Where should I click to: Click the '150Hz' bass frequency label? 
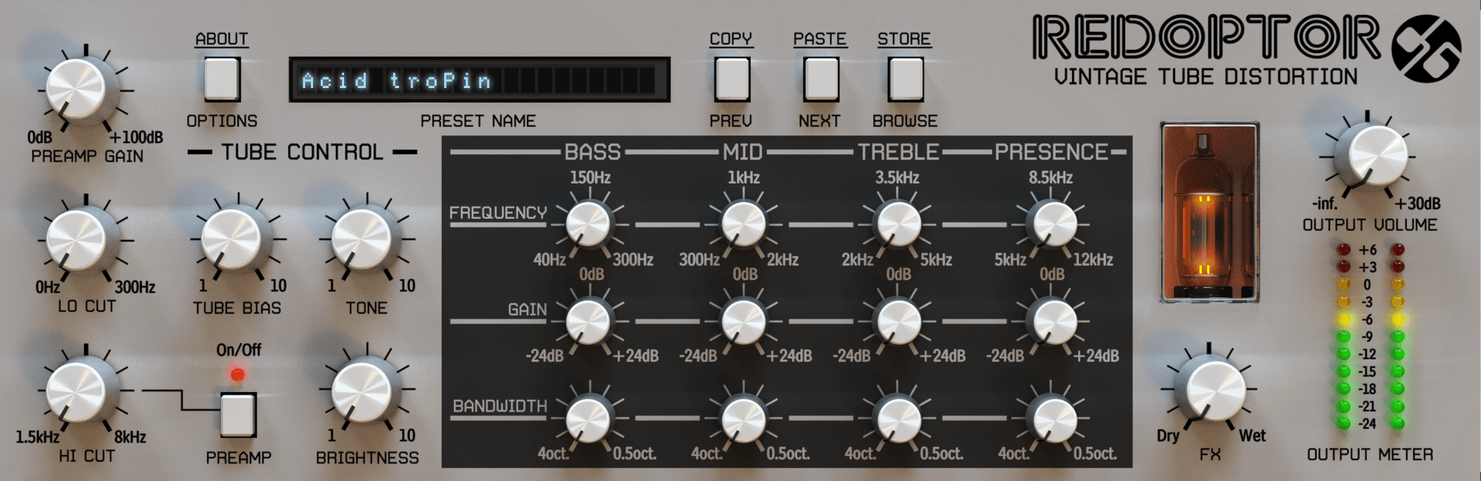tap(590, 178)
